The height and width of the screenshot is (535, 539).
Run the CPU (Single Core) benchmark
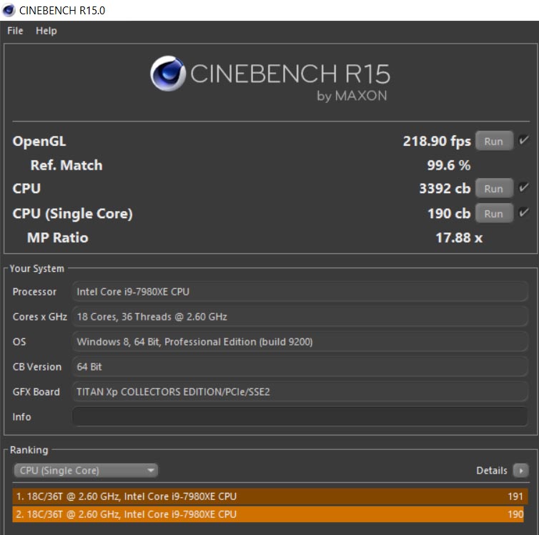pos(494,214)
